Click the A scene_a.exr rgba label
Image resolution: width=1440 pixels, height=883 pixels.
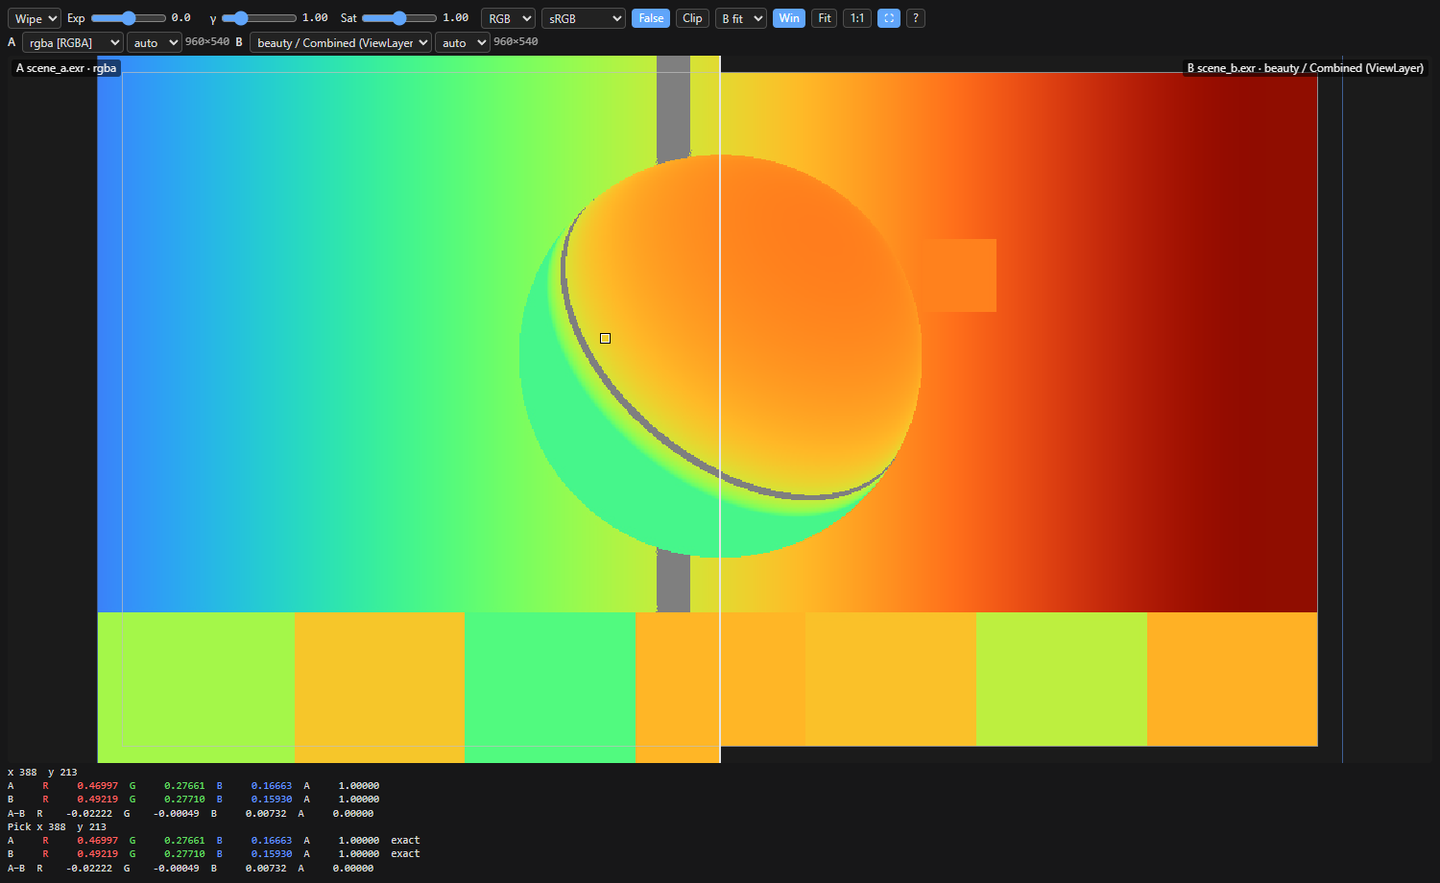(x=66, y=68)
